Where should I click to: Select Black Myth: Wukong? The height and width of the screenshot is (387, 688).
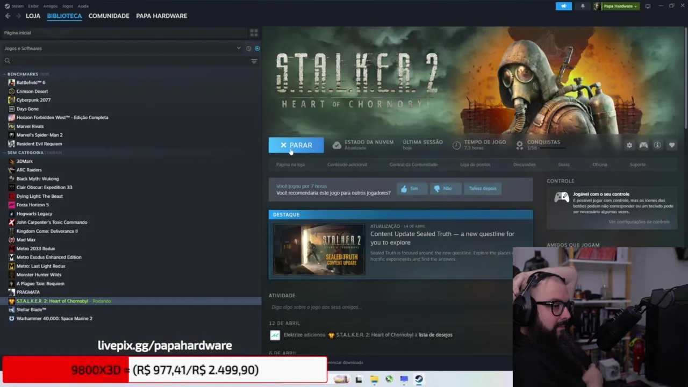click(x=38, y=179)
